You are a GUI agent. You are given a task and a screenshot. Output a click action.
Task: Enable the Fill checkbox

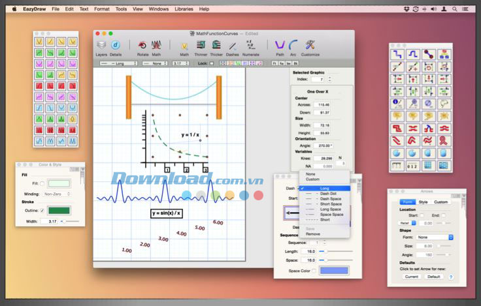click(x=43, y=184)
